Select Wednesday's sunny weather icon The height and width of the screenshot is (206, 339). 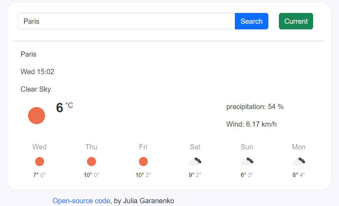(x=39, y=161)
